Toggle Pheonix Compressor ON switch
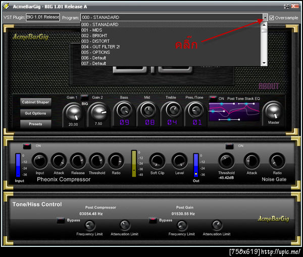The height and width of the screenshot is (257, 303). click(x=27, y=146)
